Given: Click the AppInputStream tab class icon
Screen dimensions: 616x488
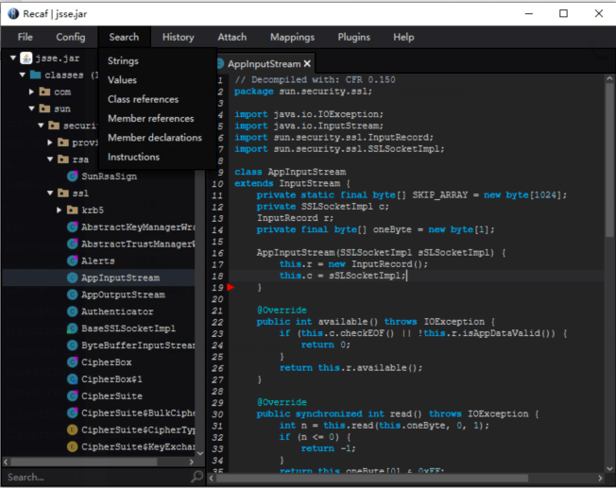Looking at the screenshot, I should pyautogui.click(x=219, y=64).
